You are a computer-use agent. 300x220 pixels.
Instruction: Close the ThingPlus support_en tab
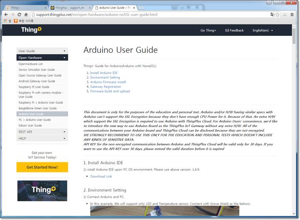coord(90,8)
